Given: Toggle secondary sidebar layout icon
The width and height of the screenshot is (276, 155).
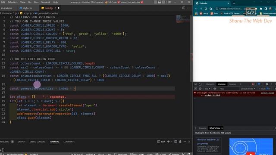Looking at the screenshot, I should [x=163, y=2].
